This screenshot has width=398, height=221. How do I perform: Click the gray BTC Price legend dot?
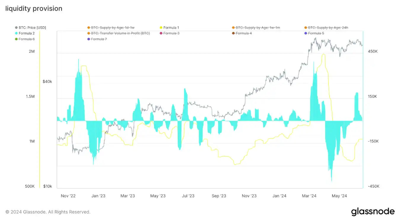(16, 27)
